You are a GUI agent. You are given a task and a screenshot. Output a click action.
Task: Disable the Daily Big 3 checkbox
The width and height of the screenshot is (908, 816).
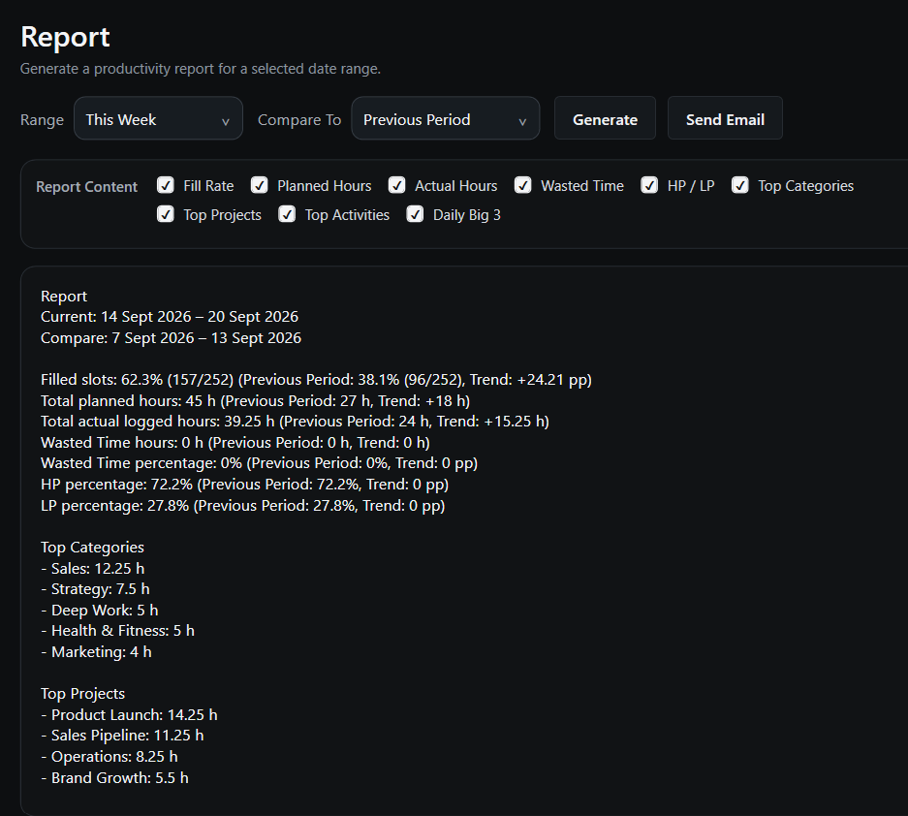point(415,214)
